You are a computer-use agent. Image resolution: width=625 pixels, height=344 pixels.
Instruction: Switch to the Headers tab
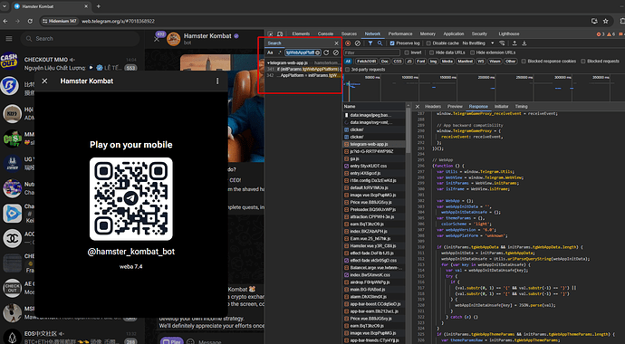coord(433,106)
